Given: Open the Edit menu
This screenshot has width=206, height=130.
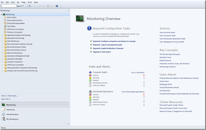Looking at the screenshot, I should click(7, 2).
